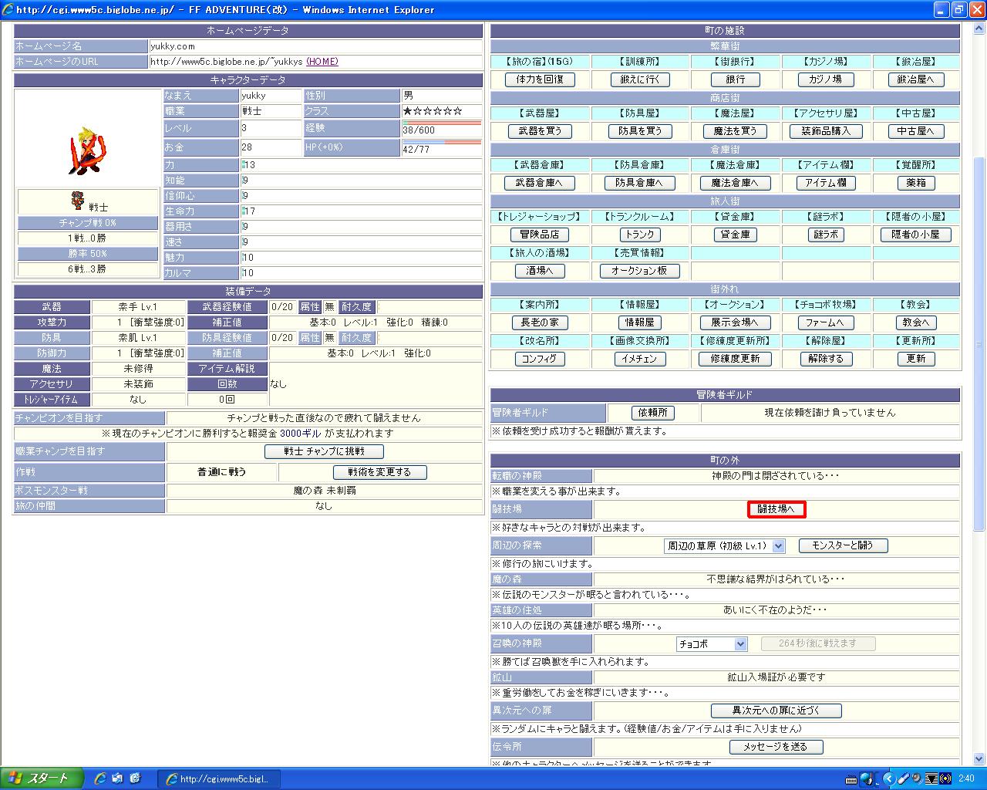
Task: Open the 依頼所 guild button
Action: tap(652, 413)
